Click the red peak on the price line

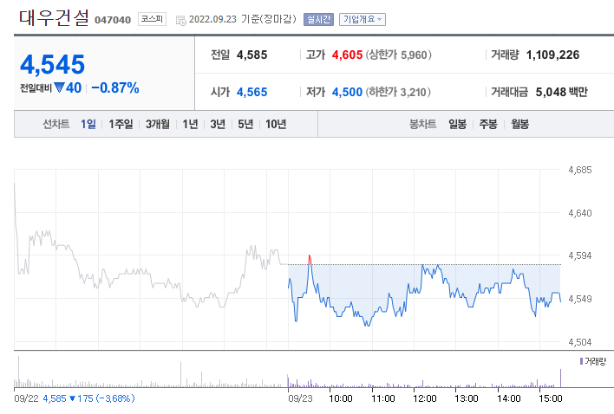[x=310, y=260]
